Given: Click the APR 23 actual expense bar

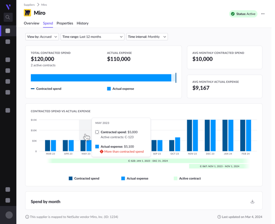Looking at the screenshot, I should pyautogui.click(x=71, y=146).
